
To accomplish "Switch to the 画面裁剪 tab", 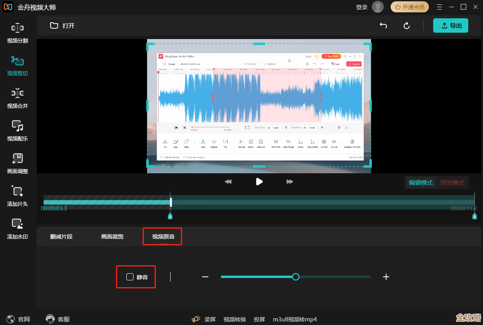I will point(112,237).
